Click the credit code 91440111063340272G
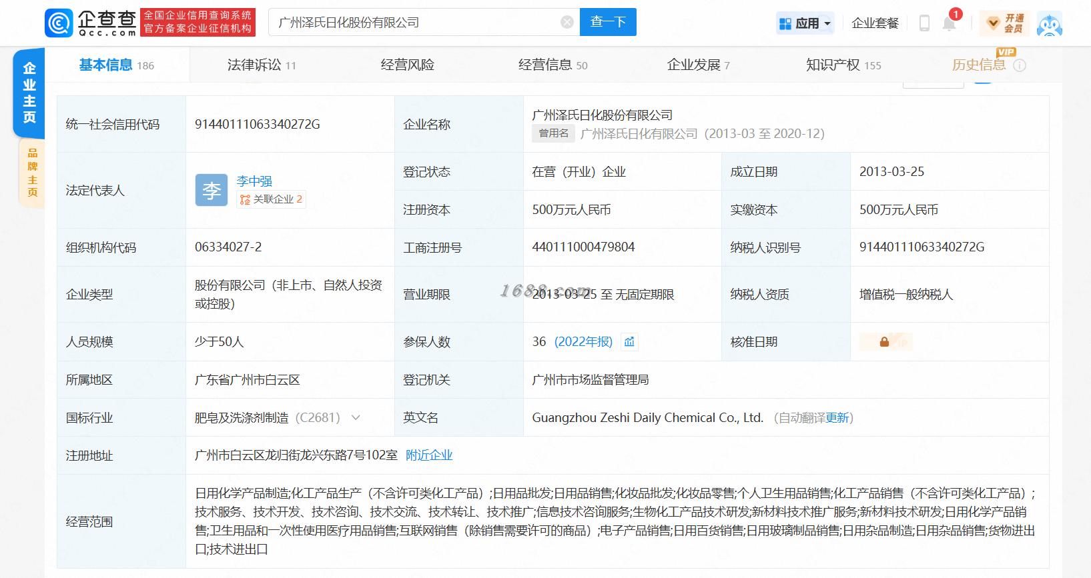The image size is (1091, 578). (258, 124)
